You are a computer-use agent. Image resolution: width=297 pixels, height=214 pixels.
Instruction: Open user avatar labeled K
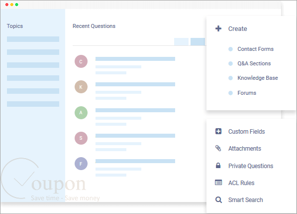coord(81,87)
